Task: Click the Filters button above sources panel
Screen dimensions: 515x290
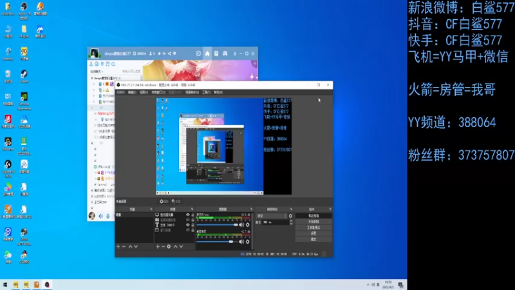Action: pos(176,202)
